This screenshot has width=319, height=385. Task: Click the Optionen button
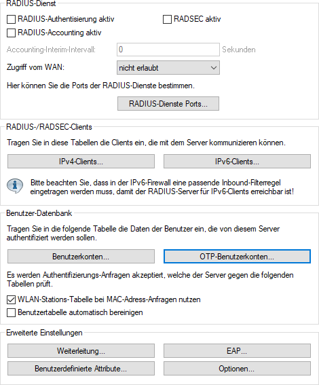[237, 368]
